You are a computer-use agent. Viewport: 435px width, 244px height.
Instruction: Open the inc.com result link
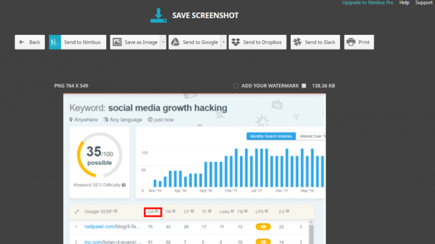113,242
